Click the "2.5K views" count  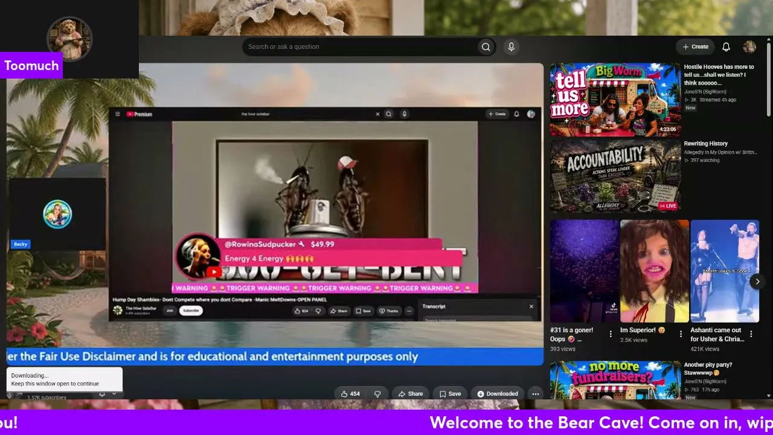click(x=633, y=340)
